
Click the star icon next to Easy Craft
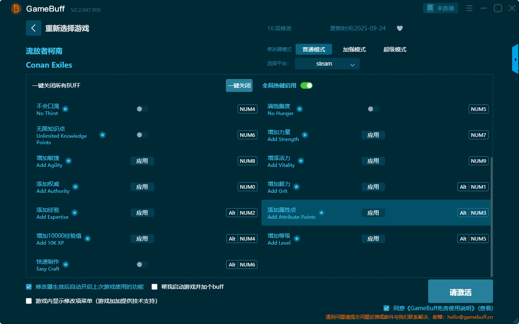[x=66, y=264]
